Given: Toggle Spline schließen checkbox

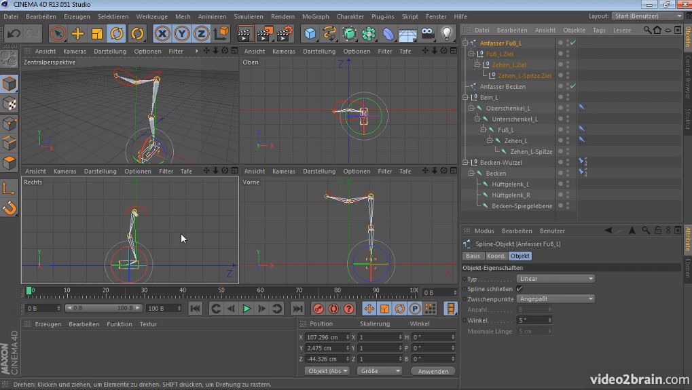Looking at the screenshot, I should coord(520,289).
